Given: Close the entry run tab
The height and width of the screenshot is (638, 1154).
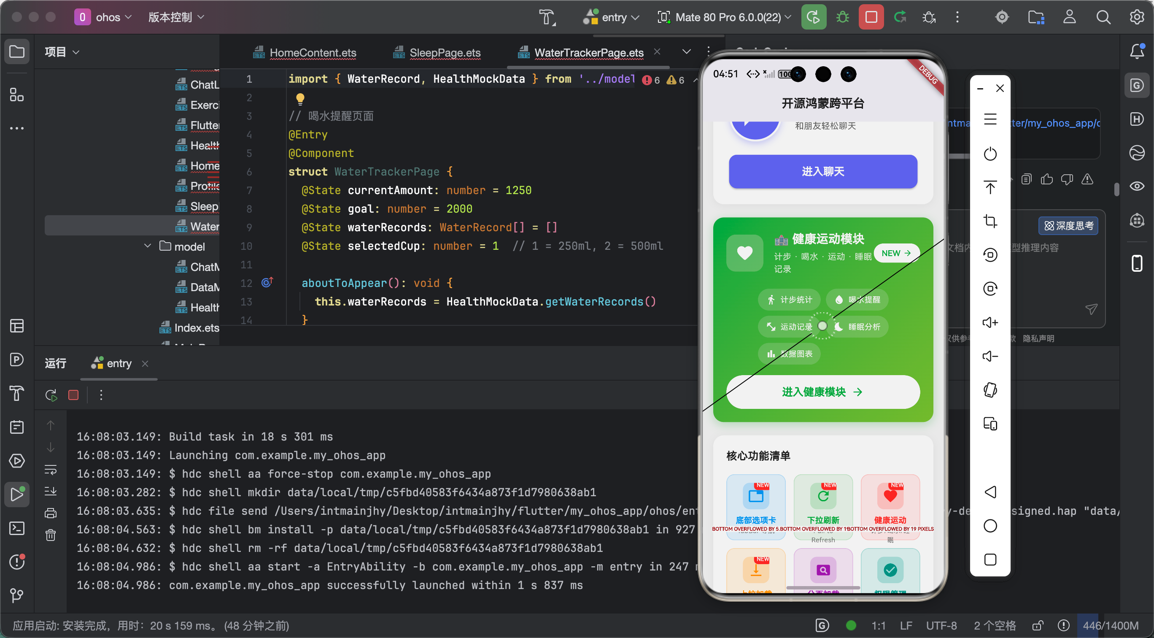Looking at the screenshot, I should [x=145, y=363].
